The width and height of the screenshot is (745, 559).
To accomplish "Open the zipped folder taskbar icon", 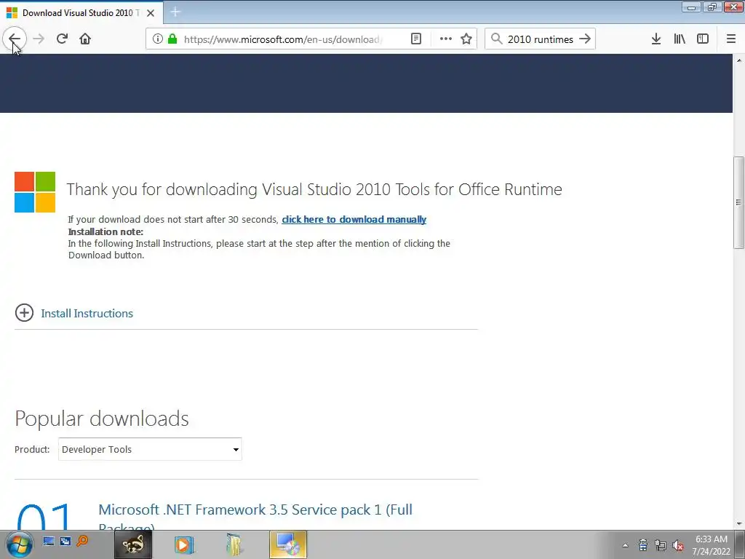I will point(234,544).
